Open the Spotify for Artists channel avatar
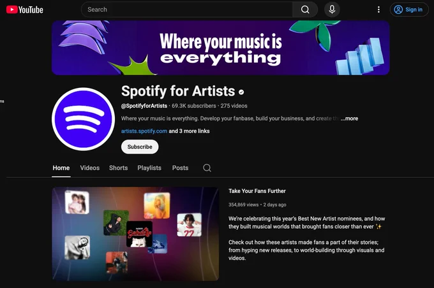The image size is (434, 288). [x=84, y=119]
